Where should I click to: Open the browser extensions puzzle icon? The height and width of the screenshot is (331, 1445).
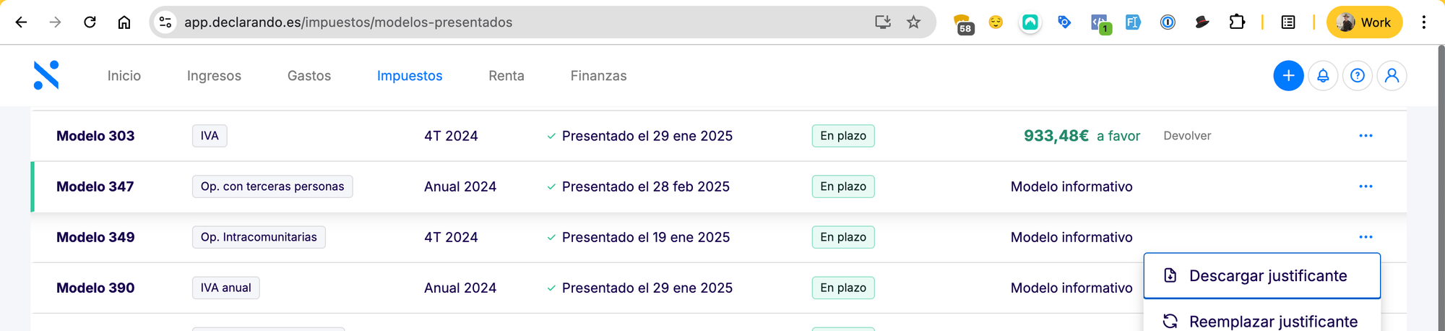coord(1237,22)
